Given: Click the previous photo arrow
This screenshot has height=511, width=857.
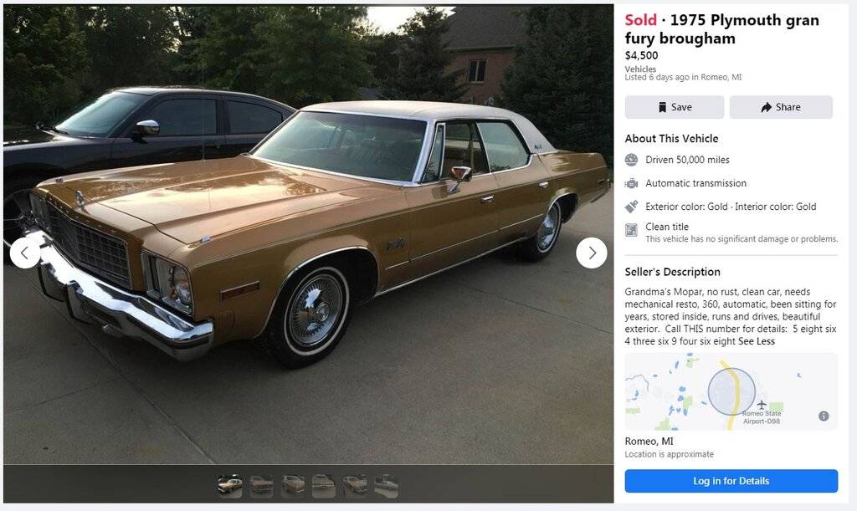Looking at the screenshot, I should tap(24, 253).
